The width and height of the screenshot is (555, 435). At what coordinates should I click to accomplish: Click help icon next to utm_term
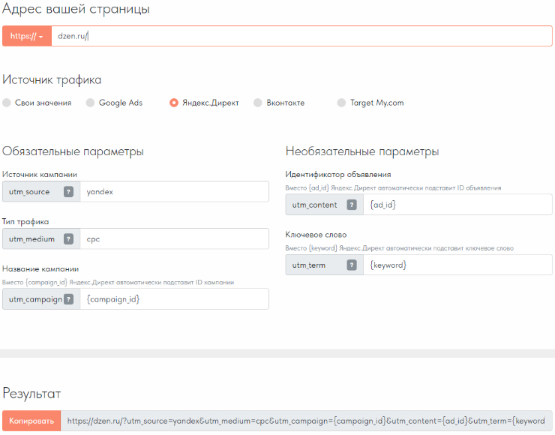click(352, 265)
